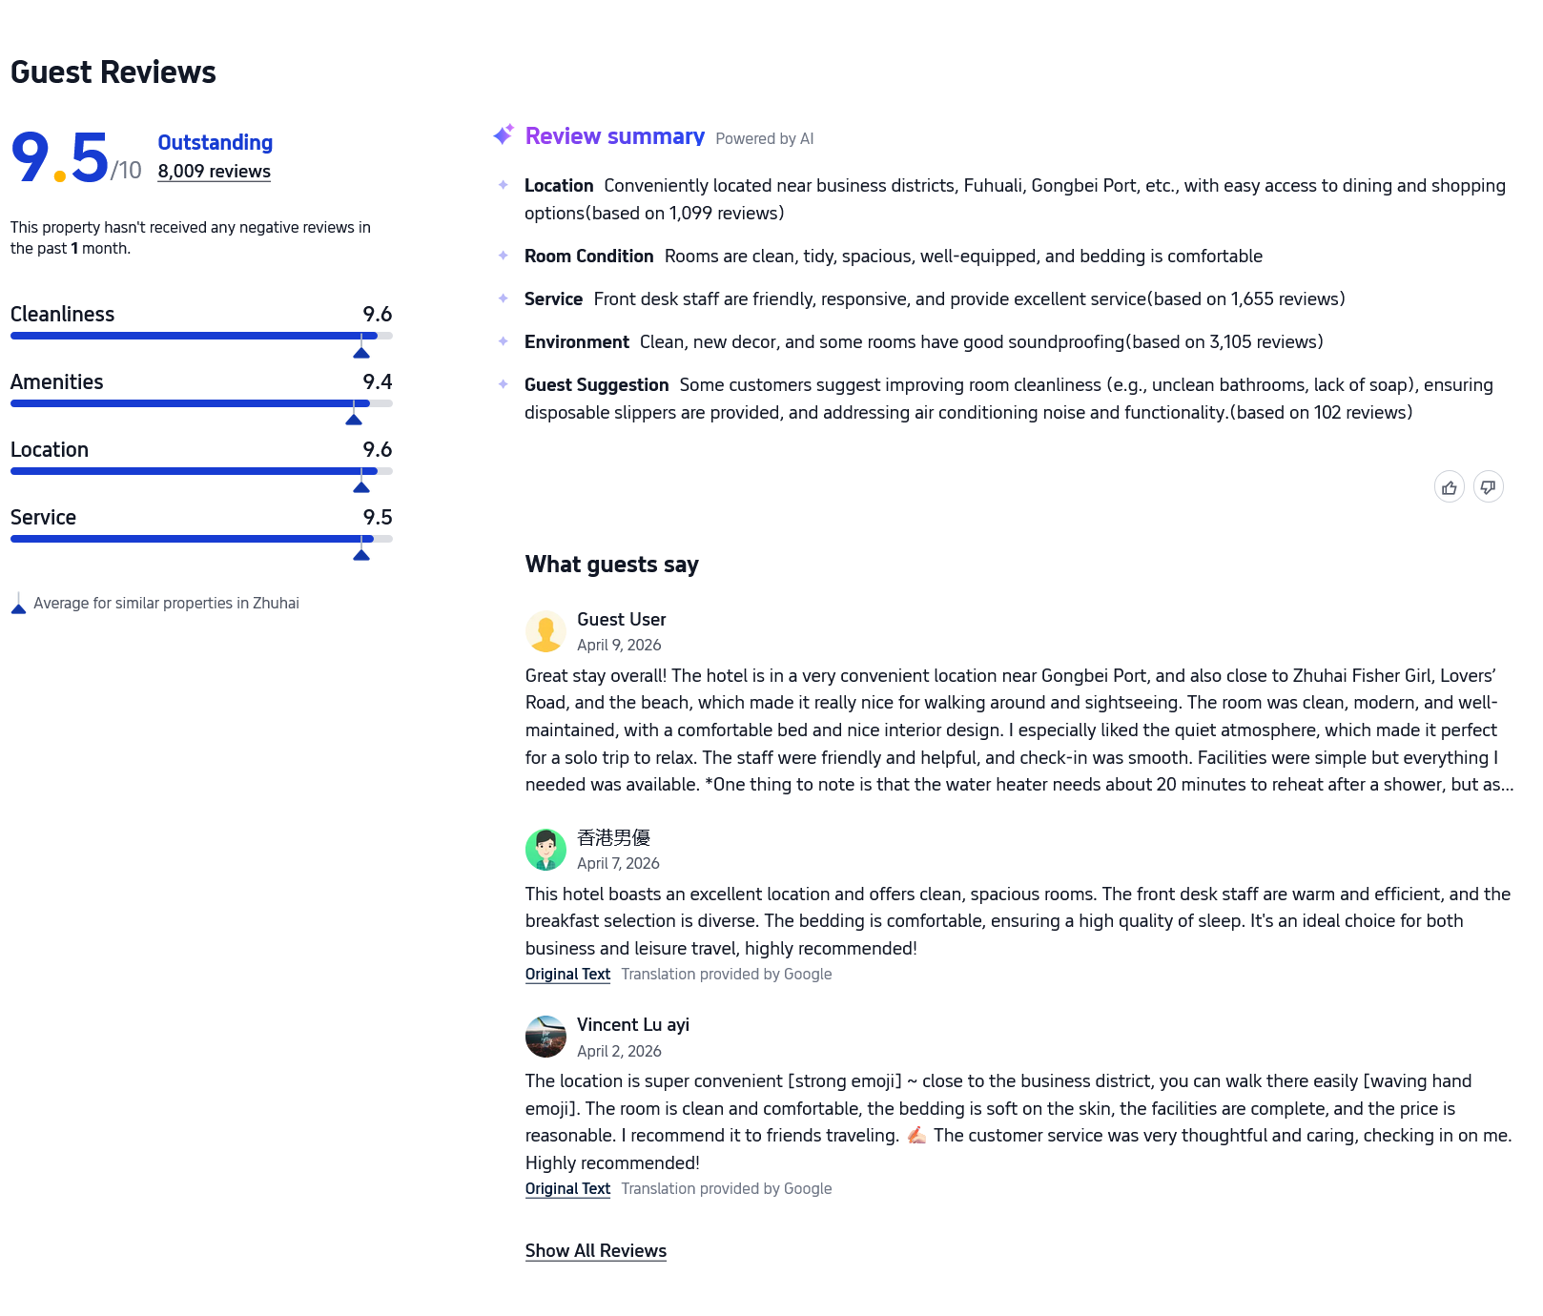View Original Text of Vincent's review
This screenshot has width=1543, height=1316.
point(567,1189)
